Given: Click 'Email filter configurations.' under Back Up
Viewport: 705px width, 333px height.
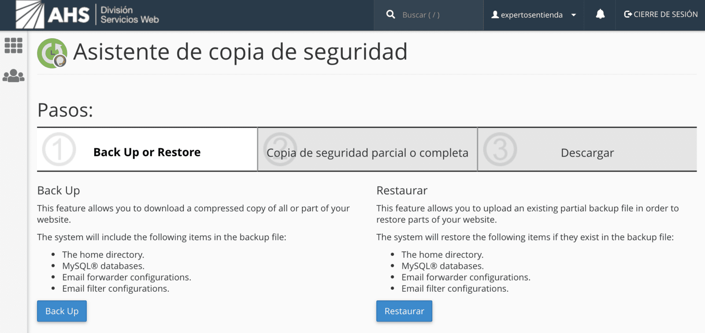Looking at the screenshot, I should coord(115,289).
